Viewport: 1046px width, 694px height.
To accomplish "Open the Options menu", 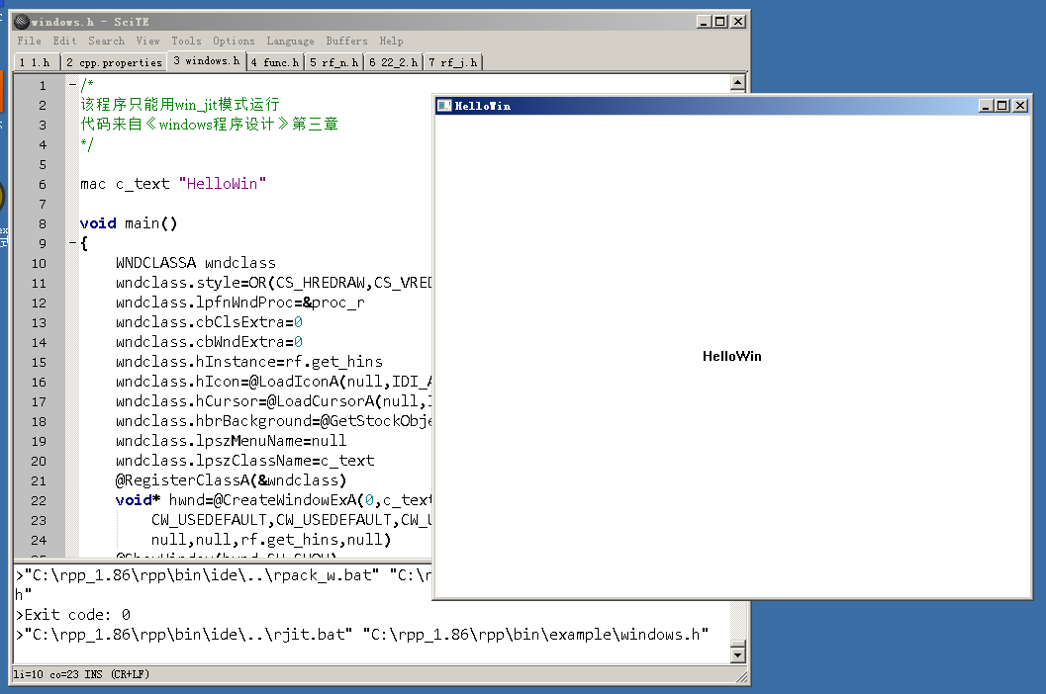I will tap(234, 41).
